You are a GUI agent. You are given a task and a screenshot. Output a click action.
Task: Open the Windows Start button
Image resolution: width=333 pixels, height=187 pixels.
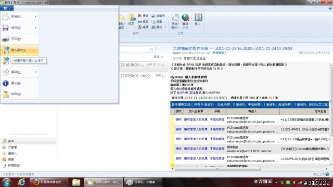[7, 182]
